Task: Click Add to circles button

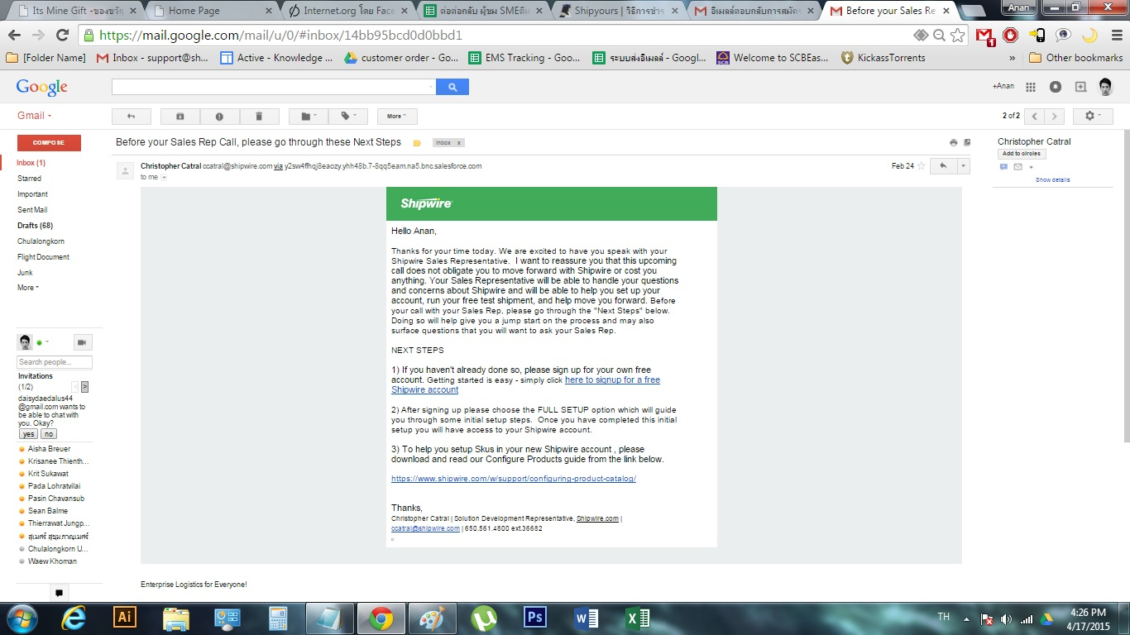Action: pyautogui.click(x=1022, y=154)
